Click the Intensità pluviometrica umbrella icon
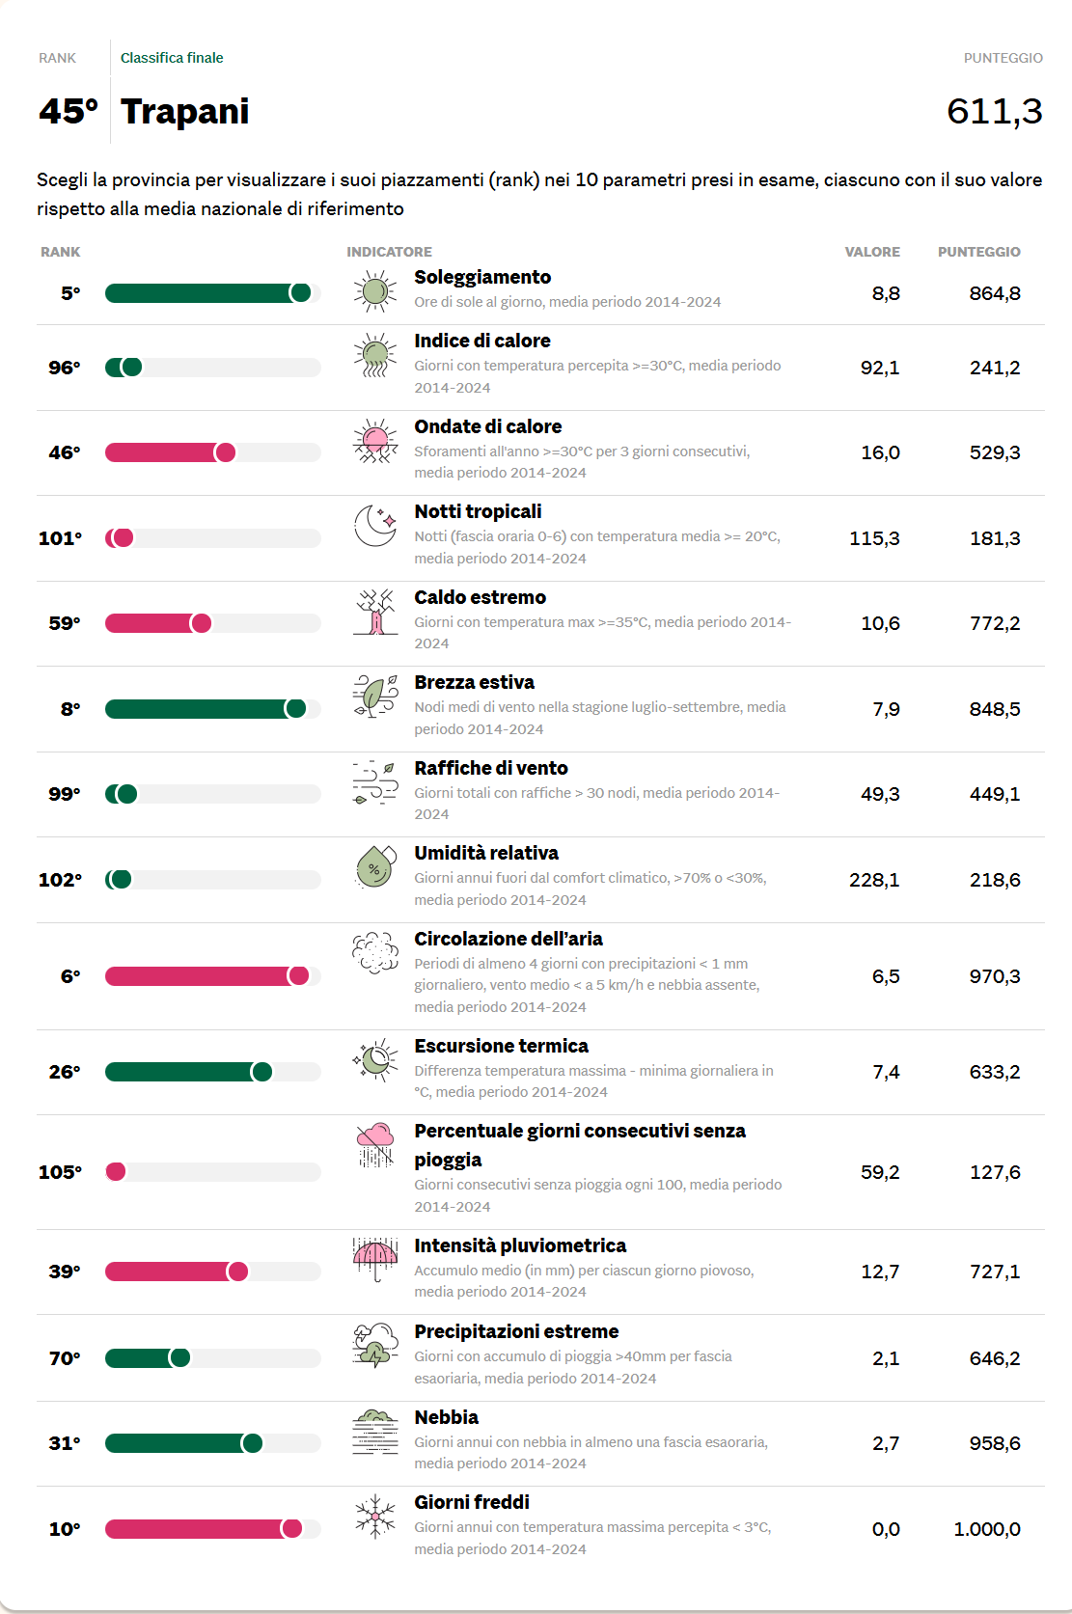The height and width of the screenshot is (1614, 1072). coord(375,1259)
